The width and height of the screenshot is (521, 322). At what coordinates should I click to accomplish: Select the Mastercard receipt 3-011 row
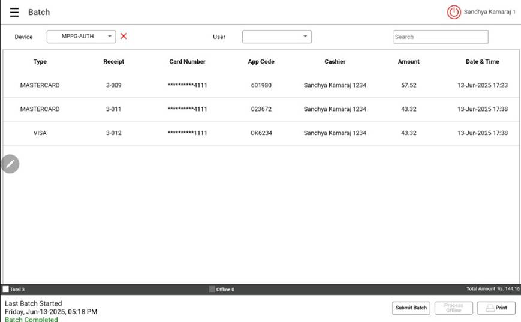260,109
